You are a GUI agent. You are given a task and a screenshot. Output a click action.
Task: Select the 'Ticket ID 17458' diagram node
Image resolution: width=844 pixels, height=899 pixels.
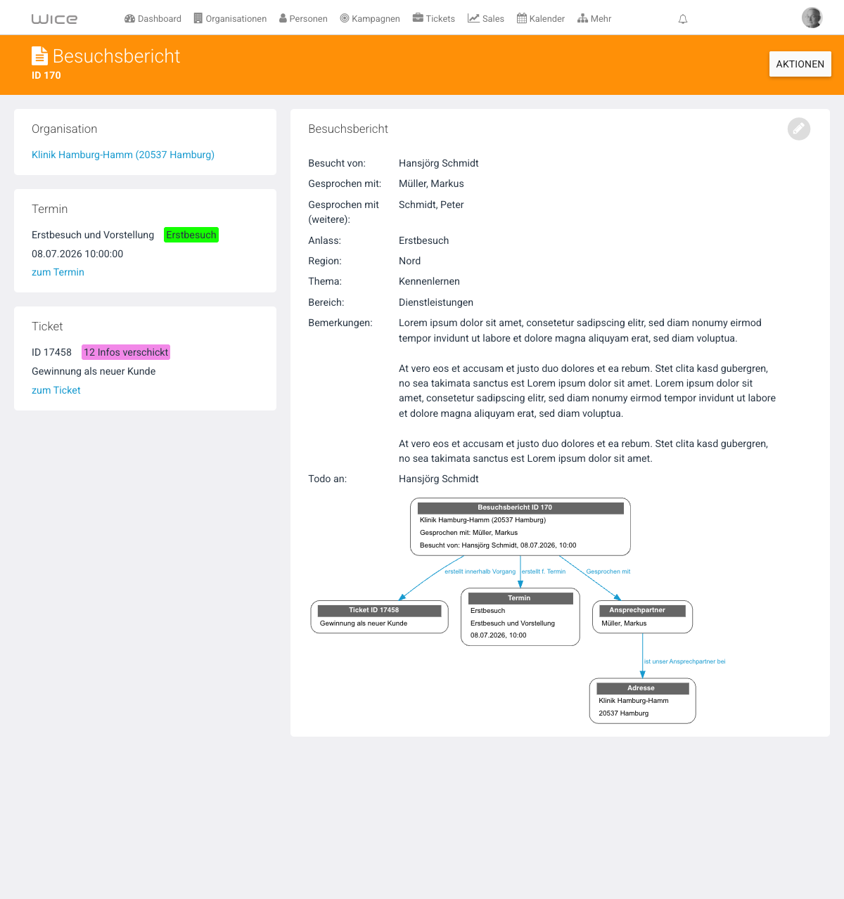(379, 617)
